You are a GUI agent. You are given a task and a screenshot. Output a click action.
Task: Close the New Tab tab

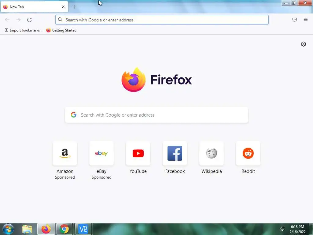tap(63, 7)
